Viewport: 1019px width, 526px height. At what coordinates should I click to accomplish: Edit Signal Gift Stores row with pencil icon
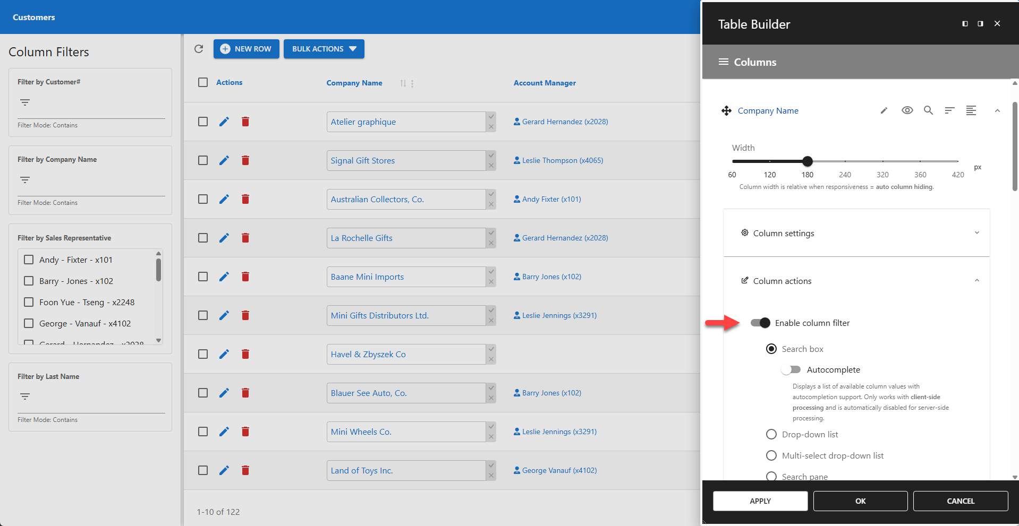(x=224, y=160)
